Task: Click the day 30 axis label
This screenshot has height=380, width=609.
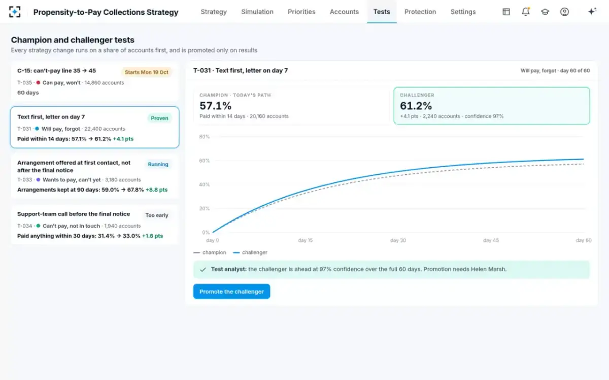Action: [x=398, y=241]
